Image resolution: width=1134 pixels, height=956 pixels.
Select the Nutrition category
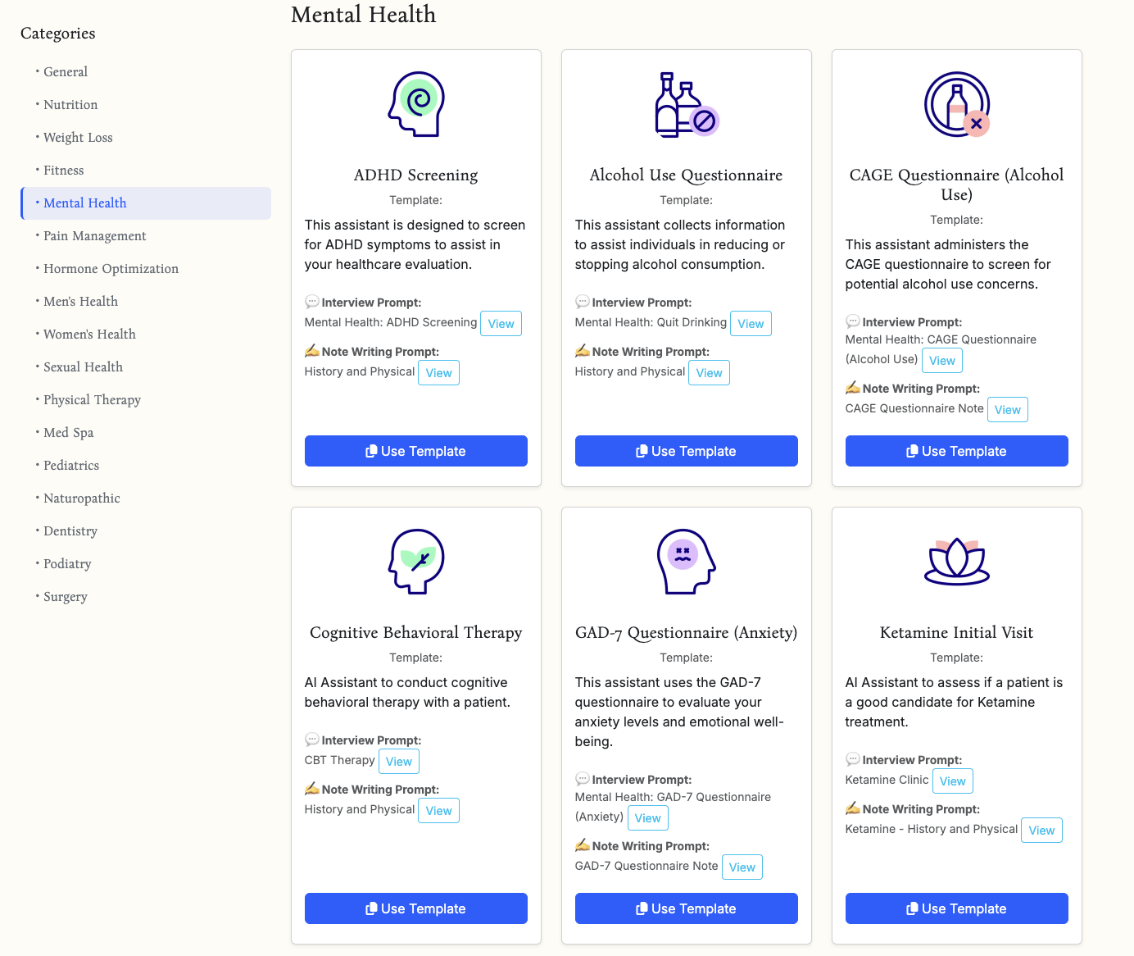(70, 105)
